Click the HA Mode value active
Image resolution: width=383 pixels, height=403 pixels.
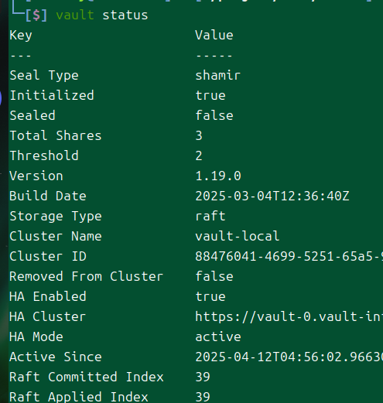coord(218,337)
